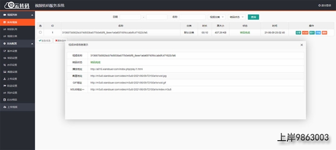
Task: Collapse the 系统配置 sidebar group
Action: pos(17,43)
